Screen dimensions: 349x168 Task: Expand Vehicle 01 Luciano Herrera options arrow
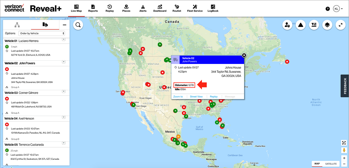click(x=63, y=39)
